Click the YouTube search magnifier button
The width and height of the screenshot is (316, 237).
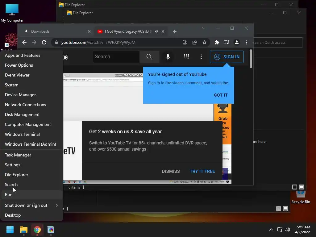click(149, 57)
